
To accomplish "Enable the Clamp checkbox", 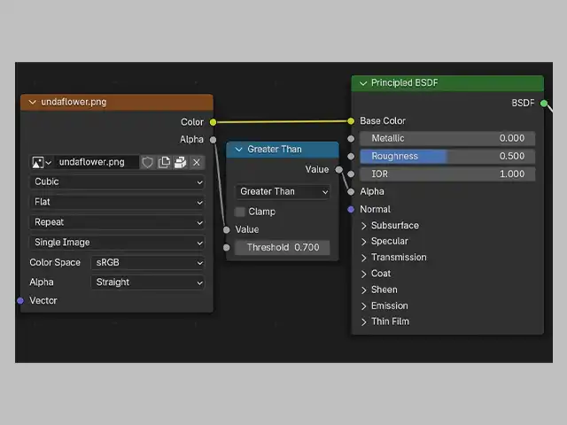I will pos(240,212).
